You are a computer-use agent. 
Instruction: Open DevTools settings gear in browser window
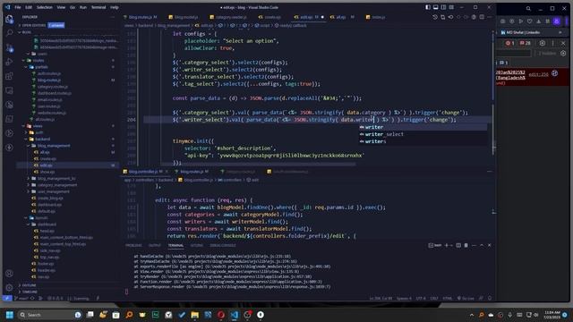(x=543, y=43)
